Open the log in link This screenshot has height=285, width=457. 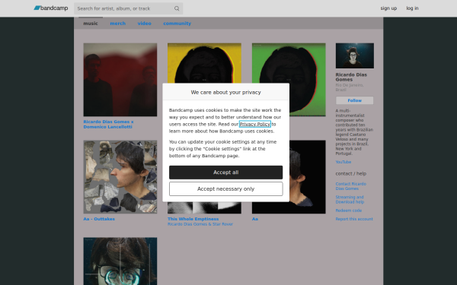click(412, 8)
